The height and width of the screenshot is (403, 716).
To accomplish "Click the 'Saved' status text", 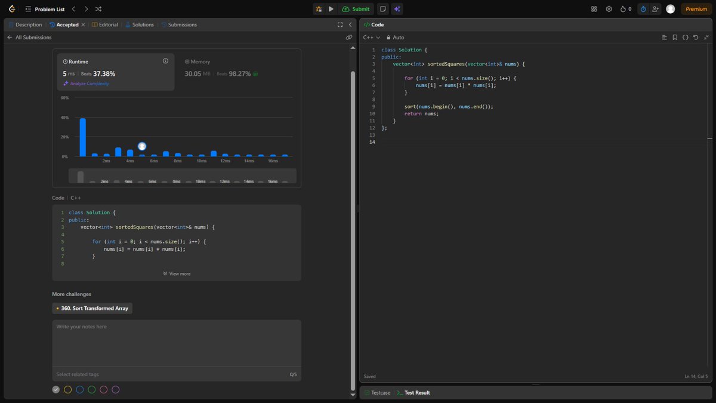I will [370, 376].
